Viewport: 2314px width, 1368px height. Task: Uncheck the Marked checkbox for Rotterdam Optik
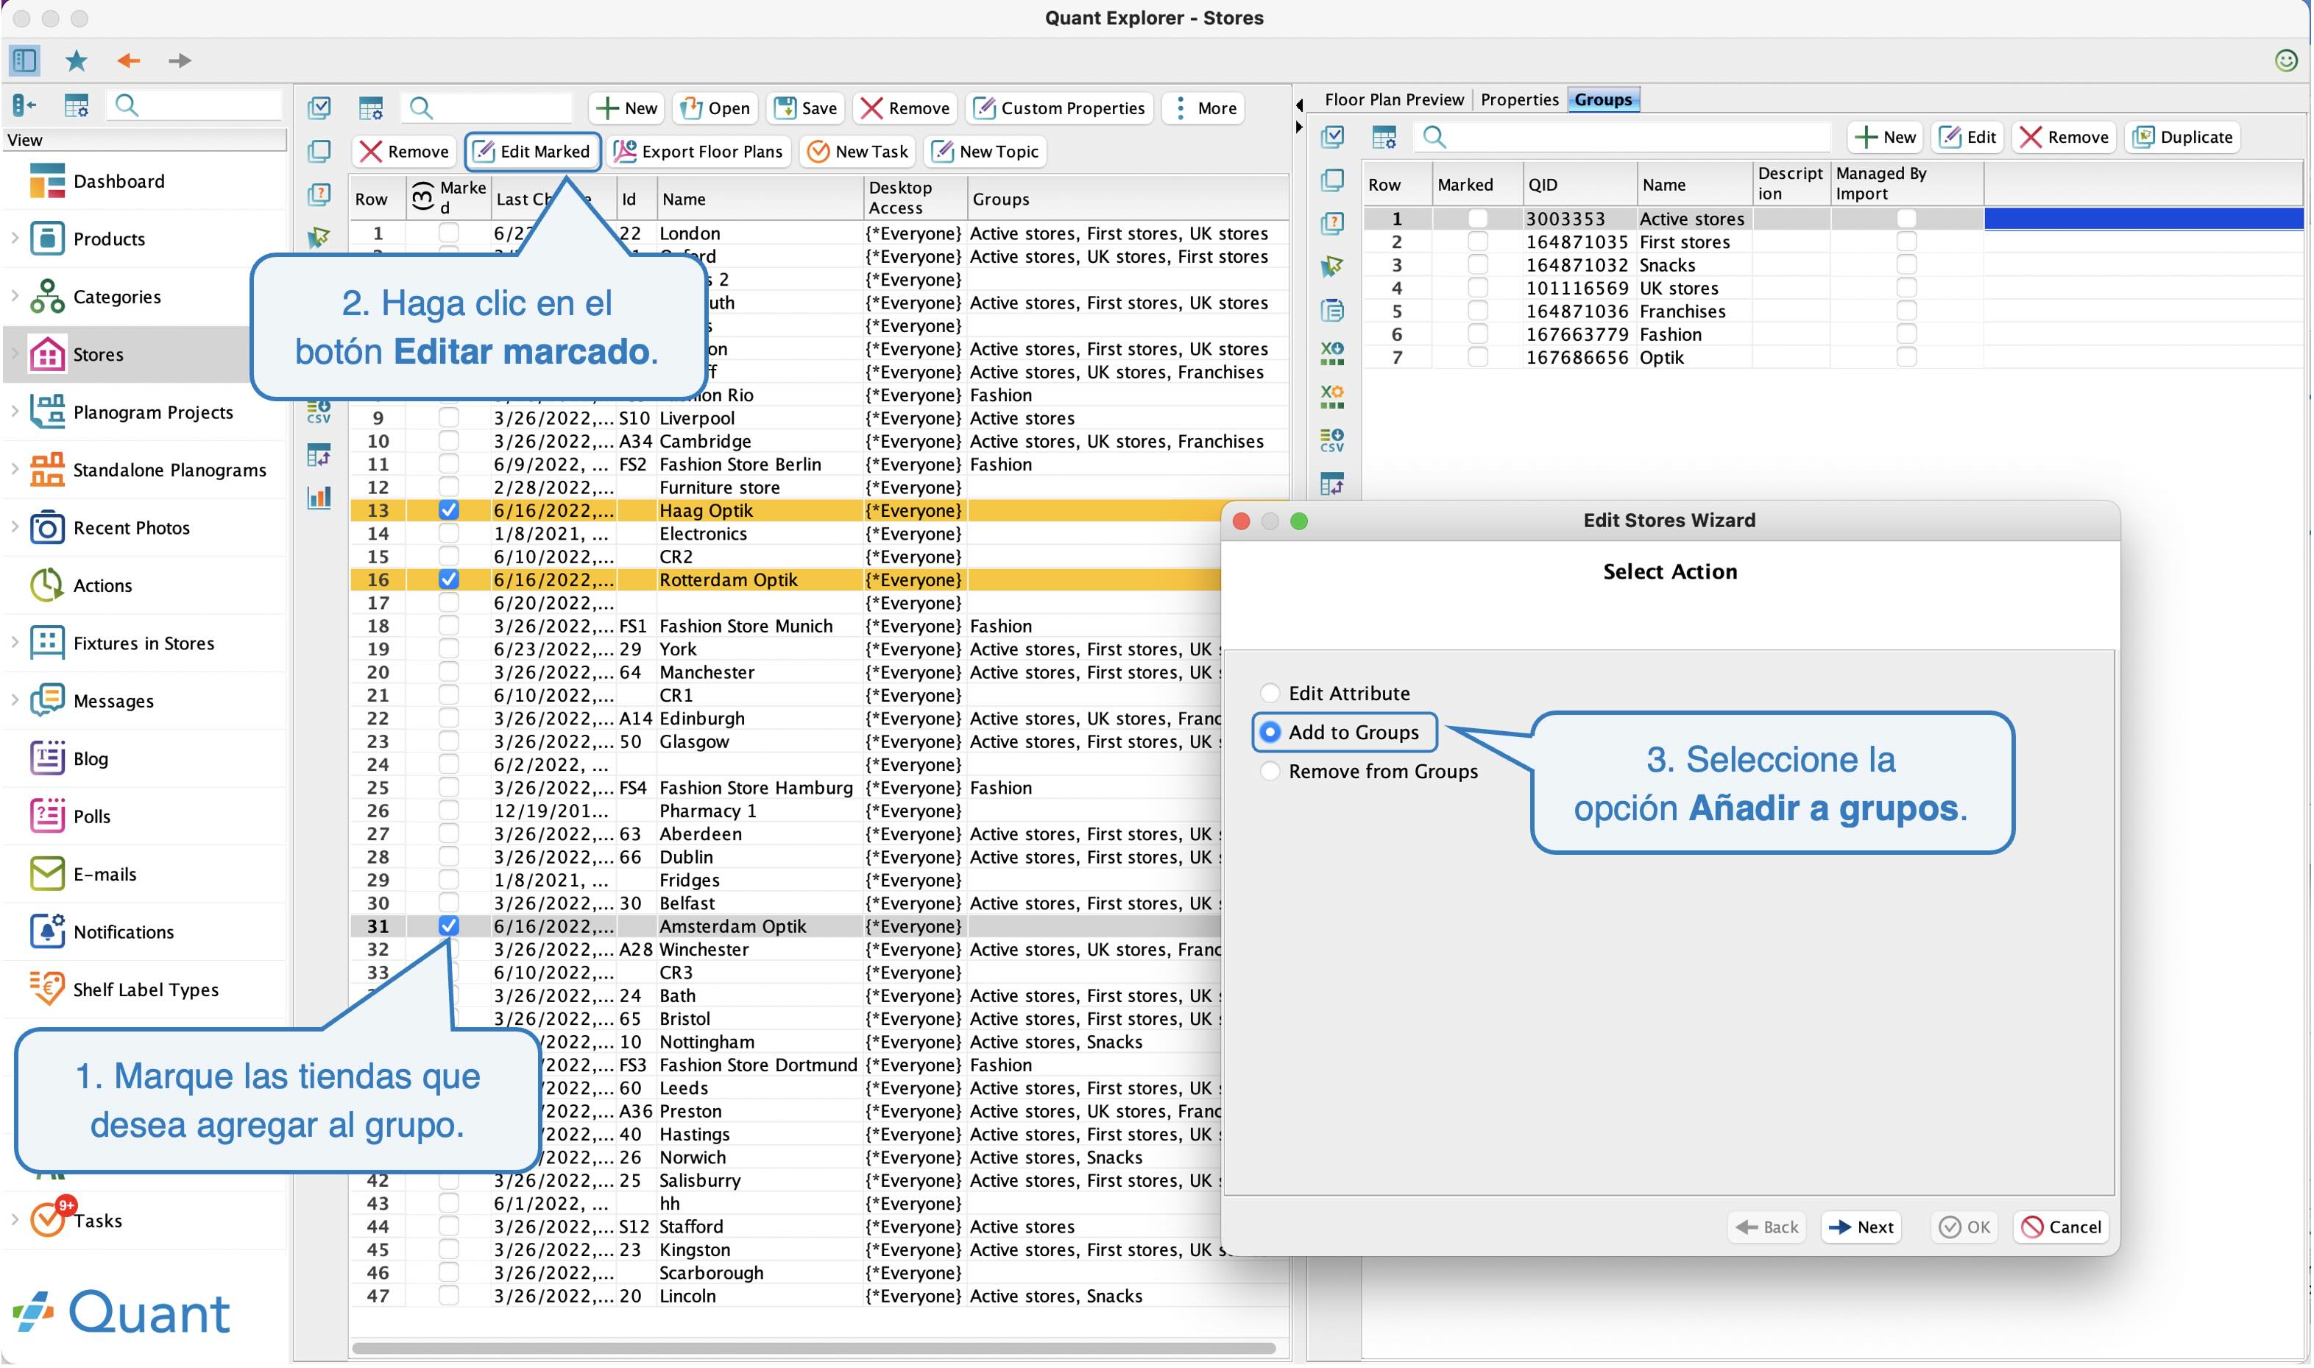click(x=449, y=580)
